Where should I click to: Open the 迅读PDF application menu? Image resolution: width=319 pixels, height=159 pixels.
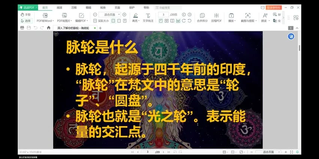point(28,7)
